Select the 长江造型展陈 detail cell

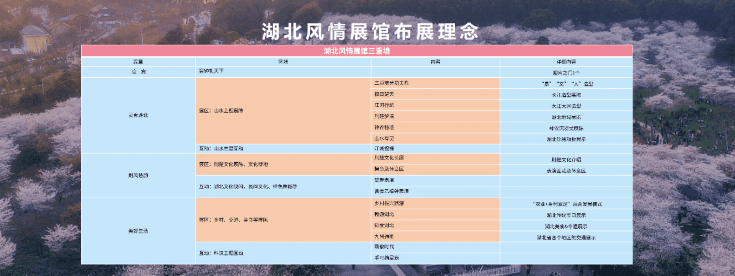point(566,95)
